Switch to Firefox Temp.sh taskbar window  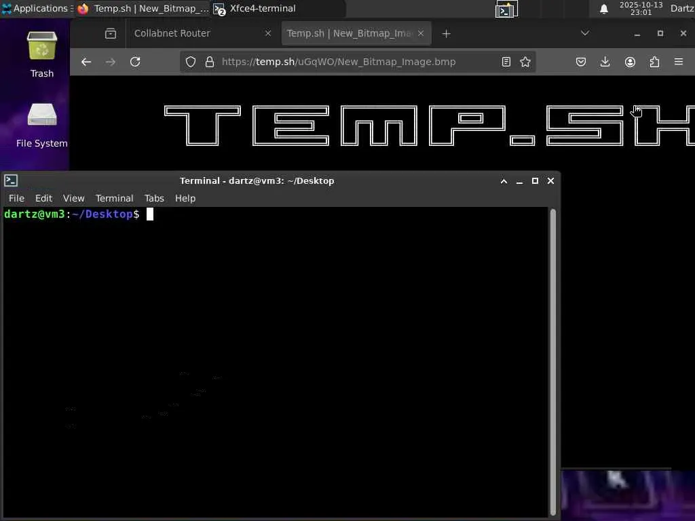[x=143, y=8]
